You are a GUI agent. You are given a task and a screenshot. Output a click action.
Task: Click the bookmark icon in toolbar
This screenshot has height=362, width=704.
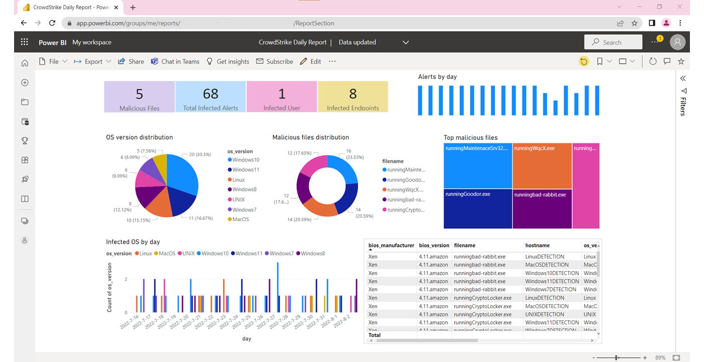click(599, 61)
